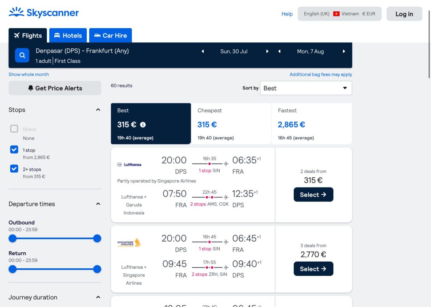Tick the Direct flights checkbox
Viewport: 431px width, 307px height.
pyautogui.click(x=14, y=129)
